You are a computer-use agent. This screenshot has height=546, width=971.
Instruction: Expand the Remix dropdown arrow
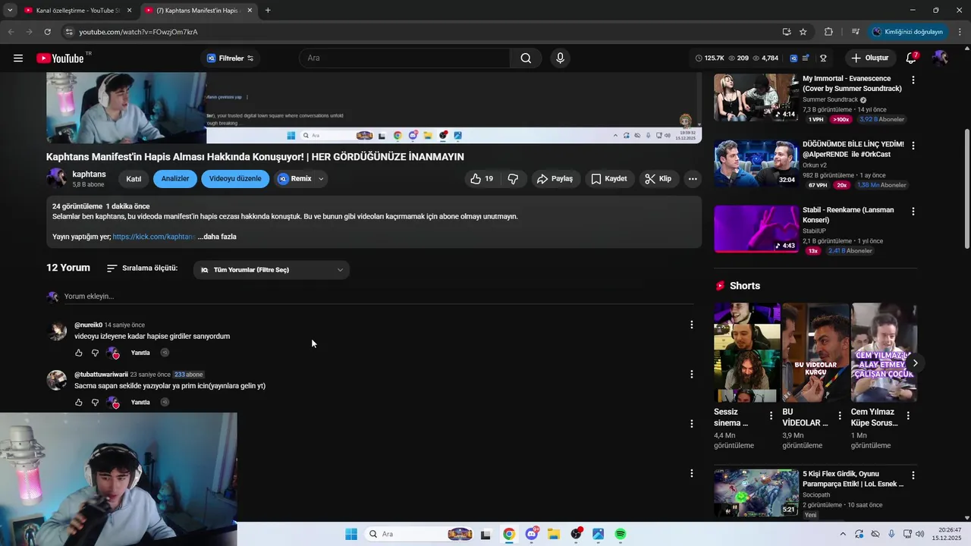coord(321,179)
